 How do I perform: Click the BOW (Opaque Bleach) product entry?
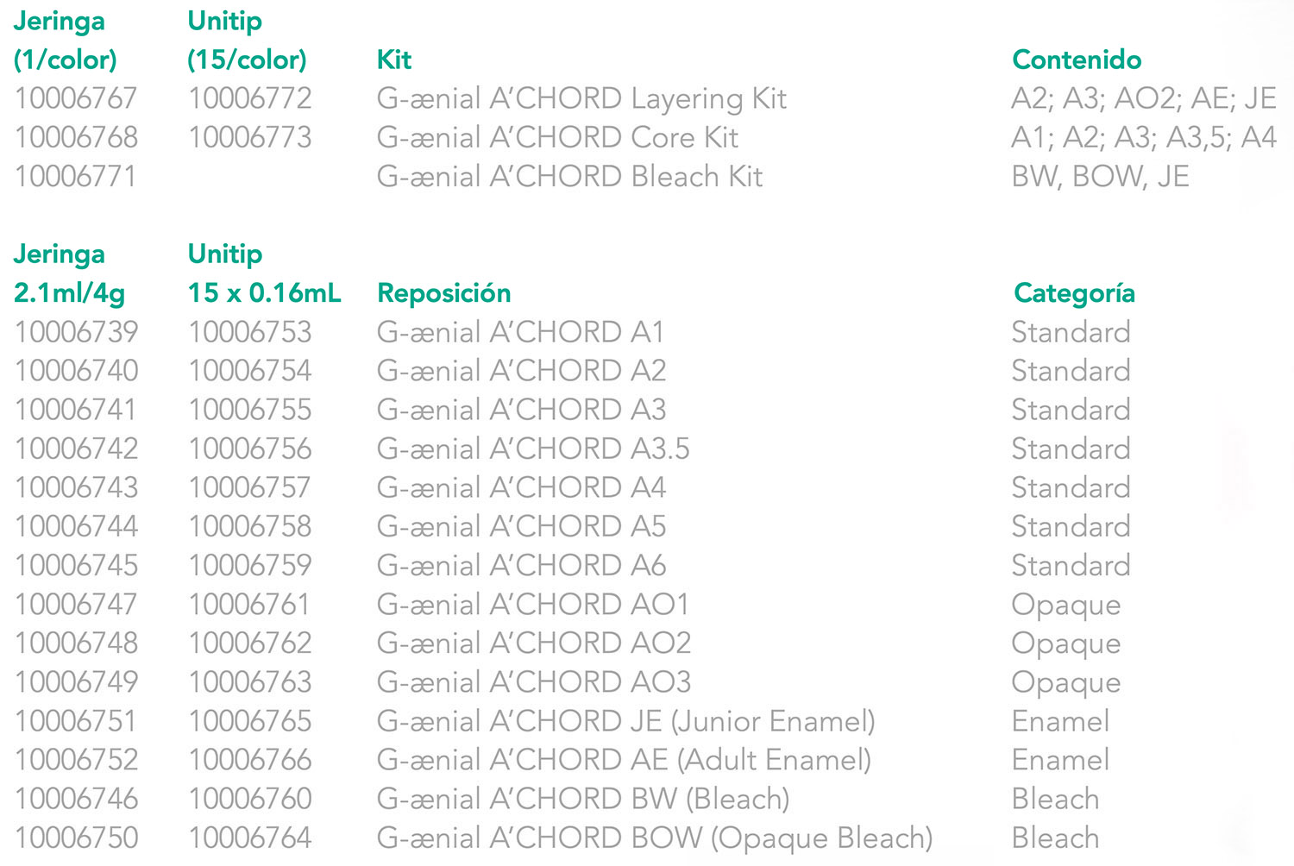pos(655,838)
